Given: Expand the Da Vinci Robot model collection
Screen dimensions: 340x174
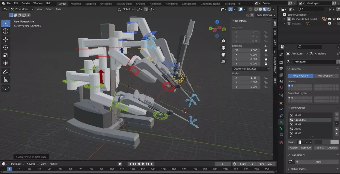Looking at the screenshot, I should tap(285, 19).
